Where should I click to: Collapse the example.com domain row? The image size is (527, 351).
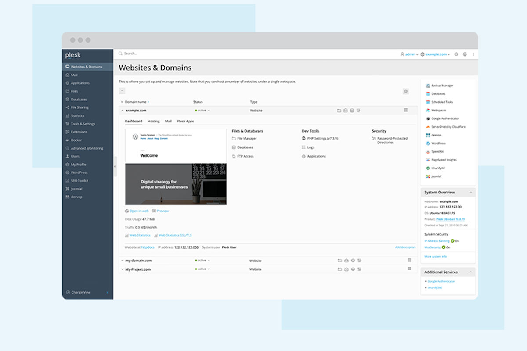123,111
